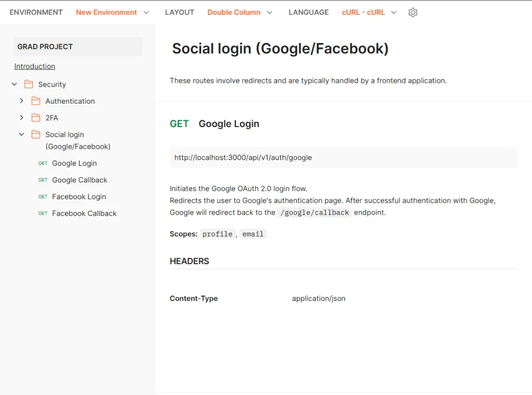Viewport: 532px width, 395px height.
Task: Select Facebook Login request in sidebar
Action: (79, 197)
